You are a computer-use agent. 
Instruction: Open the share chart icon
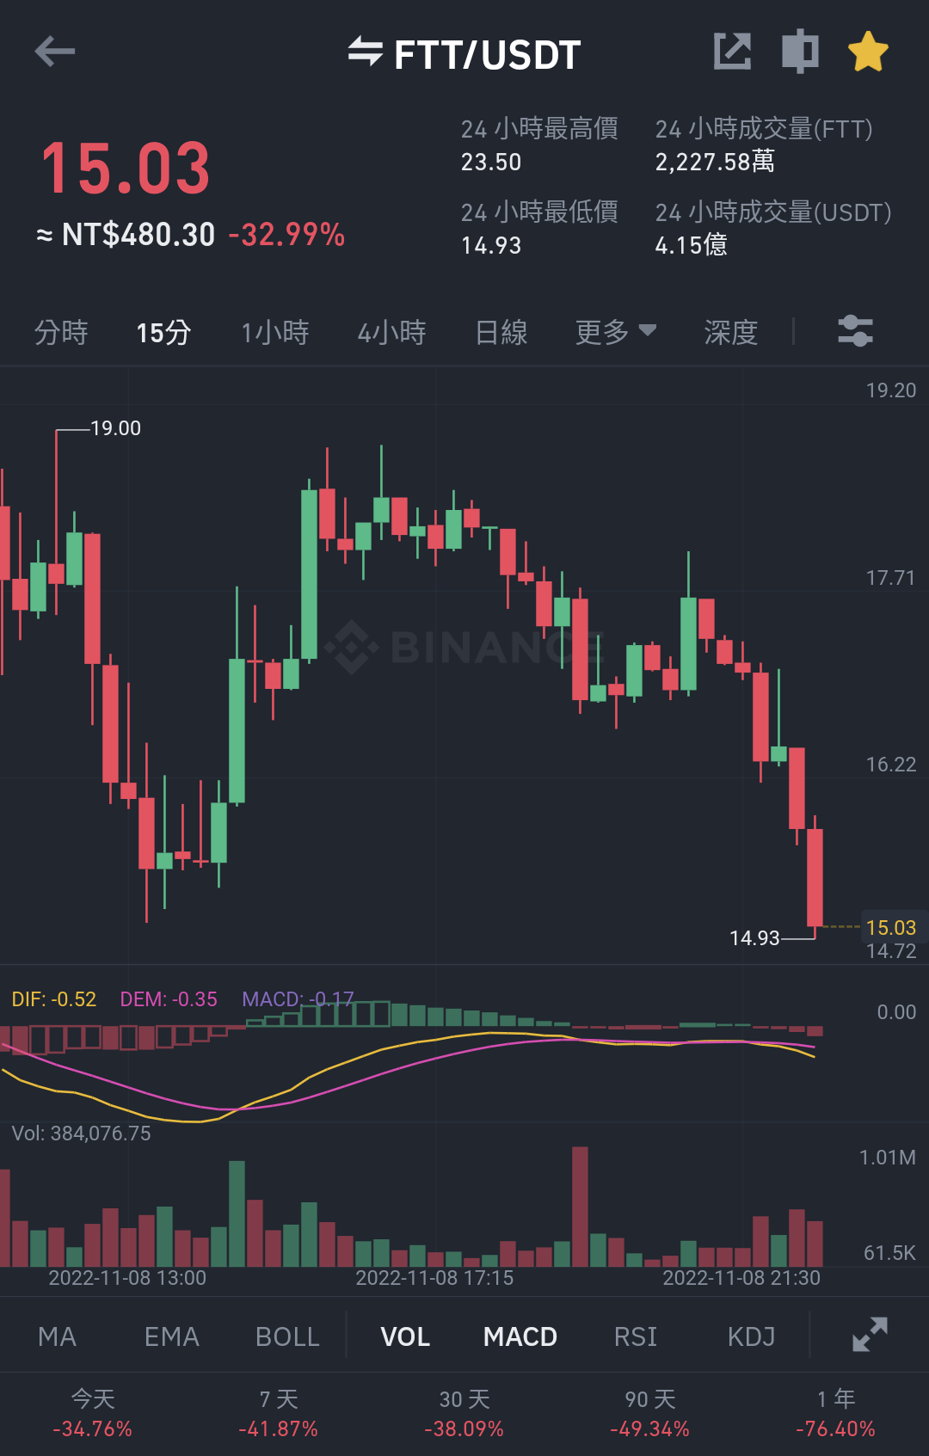pos(733,52)
